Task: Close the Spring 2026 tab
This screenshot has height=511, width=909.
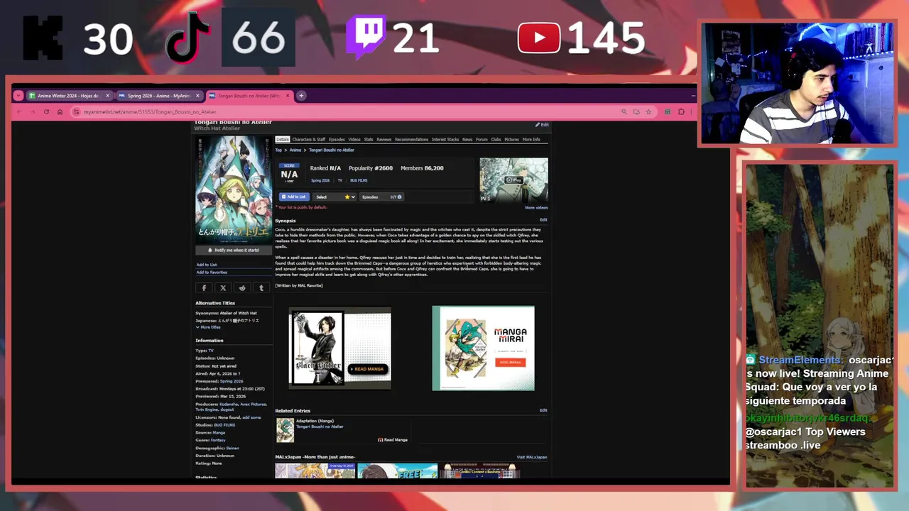Action: click(x=197, y=95)
